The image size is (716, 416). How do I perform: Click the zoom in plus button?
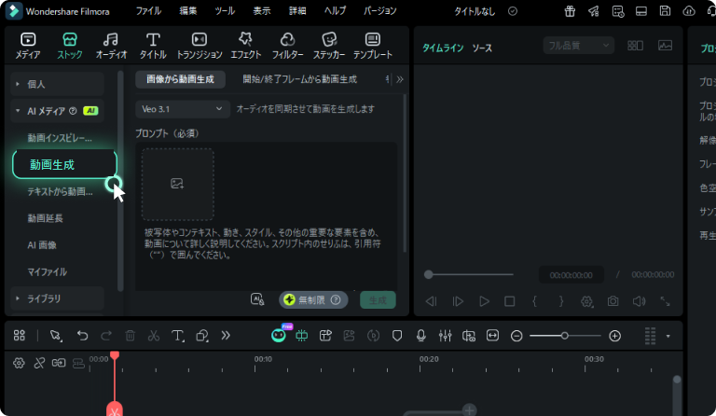pos(615,336)
